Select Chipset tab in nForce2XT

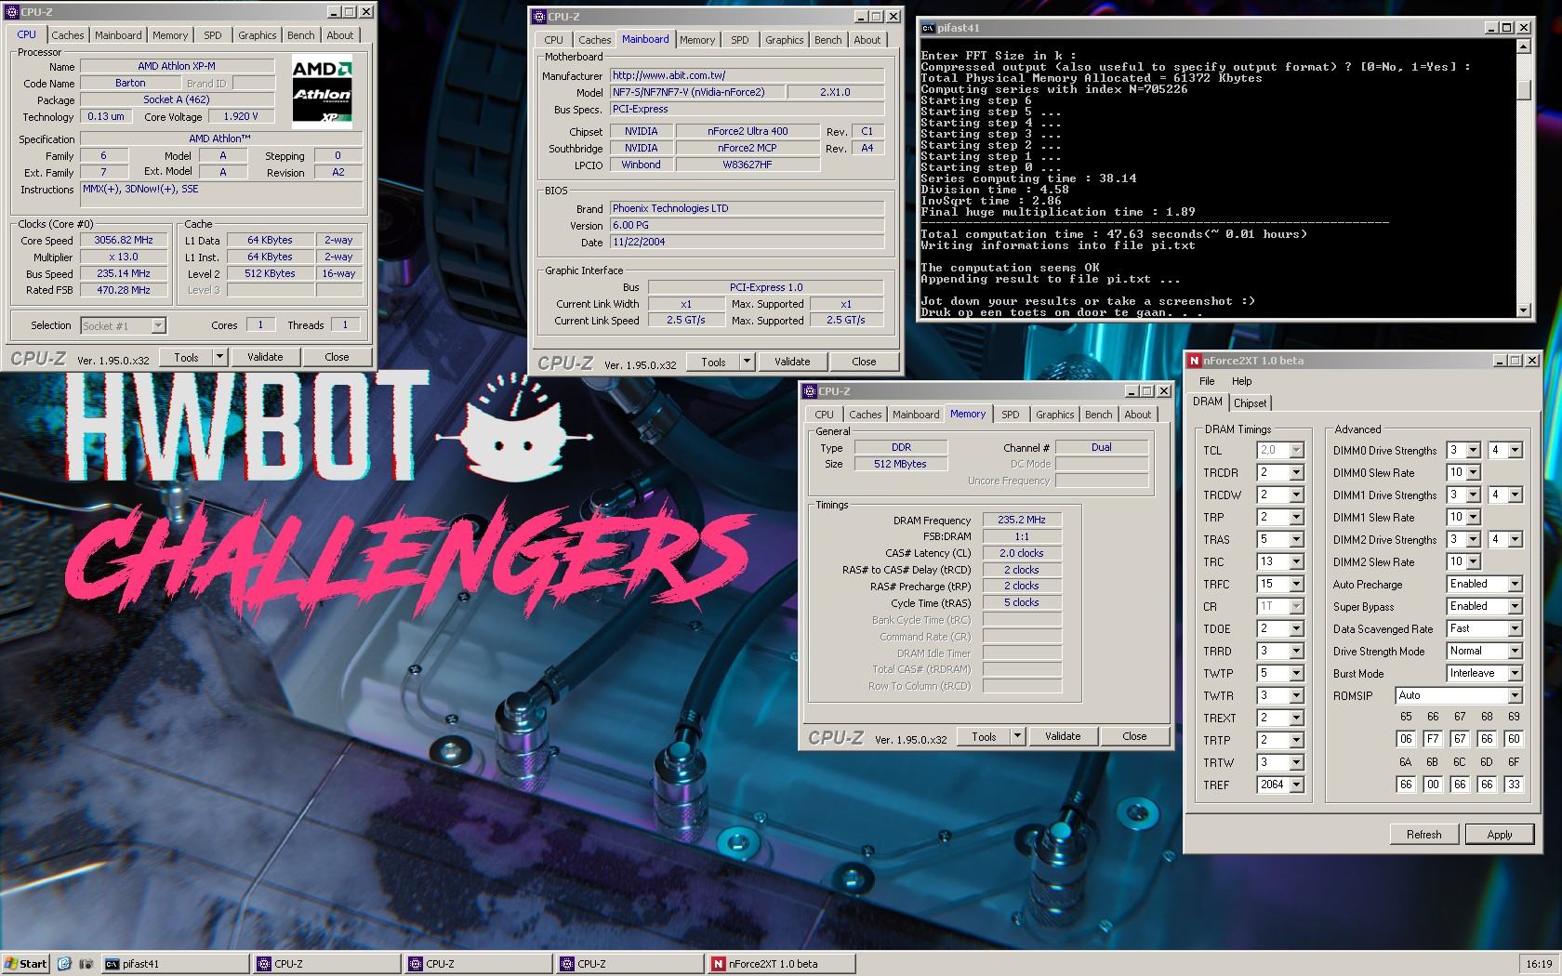point(1250,403)
